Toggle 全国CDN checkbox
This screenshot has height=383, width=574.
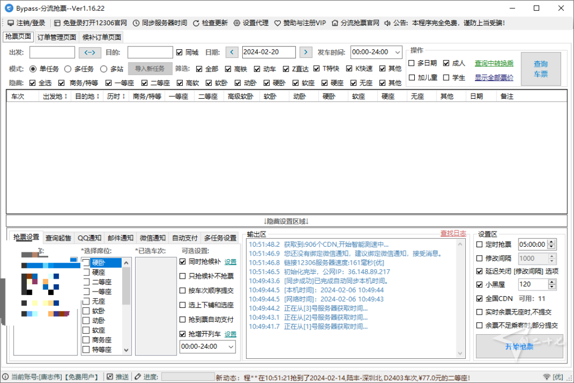(479, 299)
